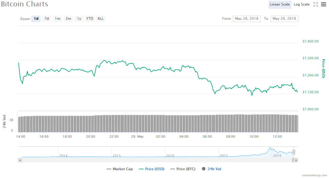Select the 1m zoom range

(58, 19)
